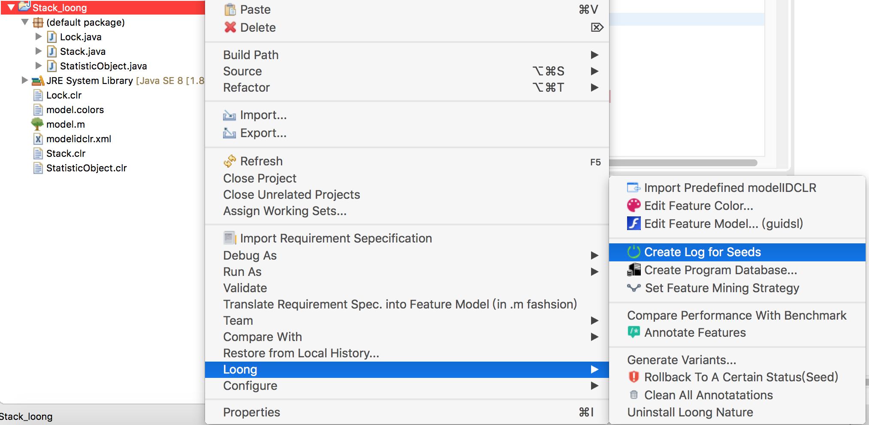Expand the JRE System Library node
The height and width of the screenshot is (425, 869).
[x=25, y=80]
